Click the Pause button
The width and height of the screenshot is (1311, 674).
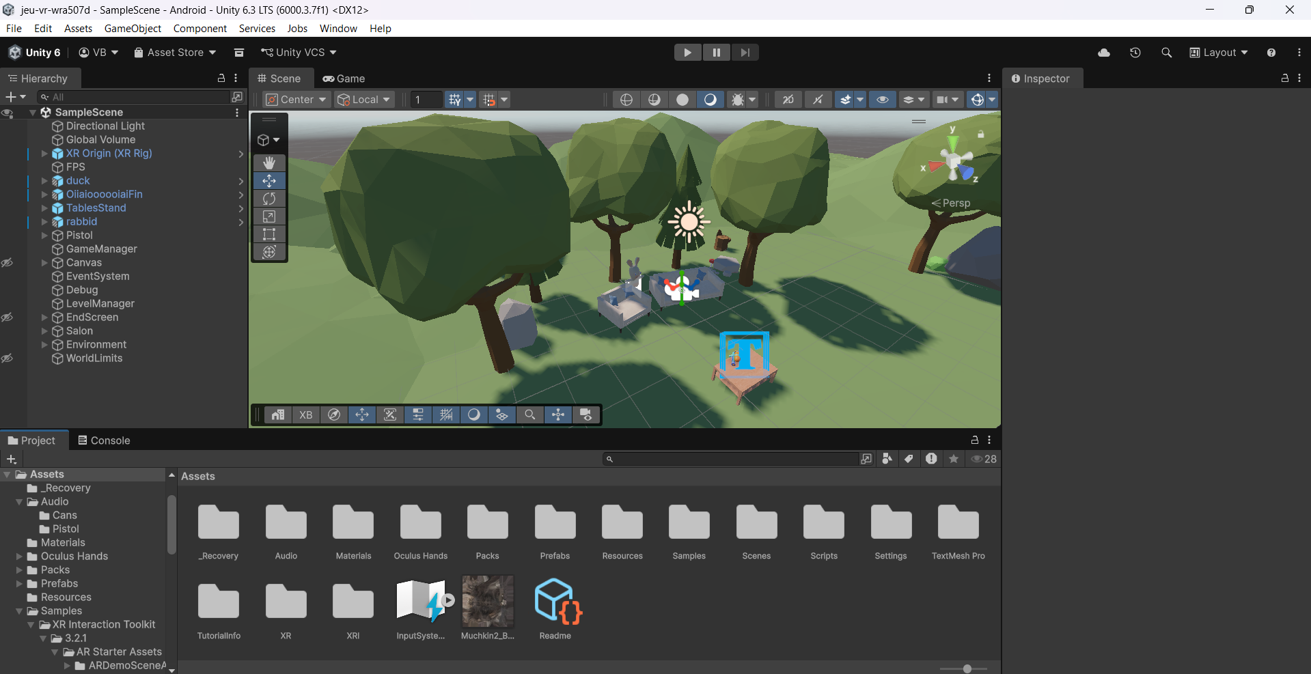716,53
